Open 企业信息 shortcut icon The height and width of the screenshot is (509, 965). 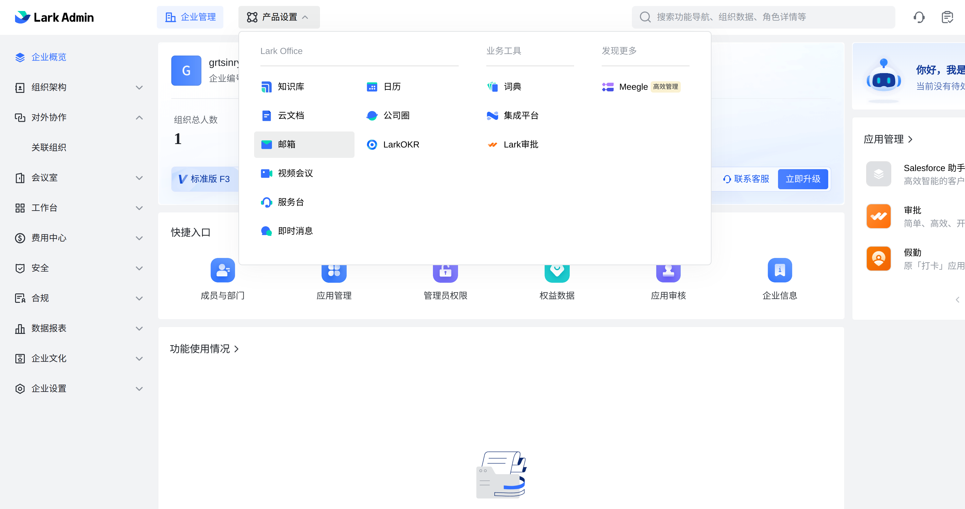point(780,270)
